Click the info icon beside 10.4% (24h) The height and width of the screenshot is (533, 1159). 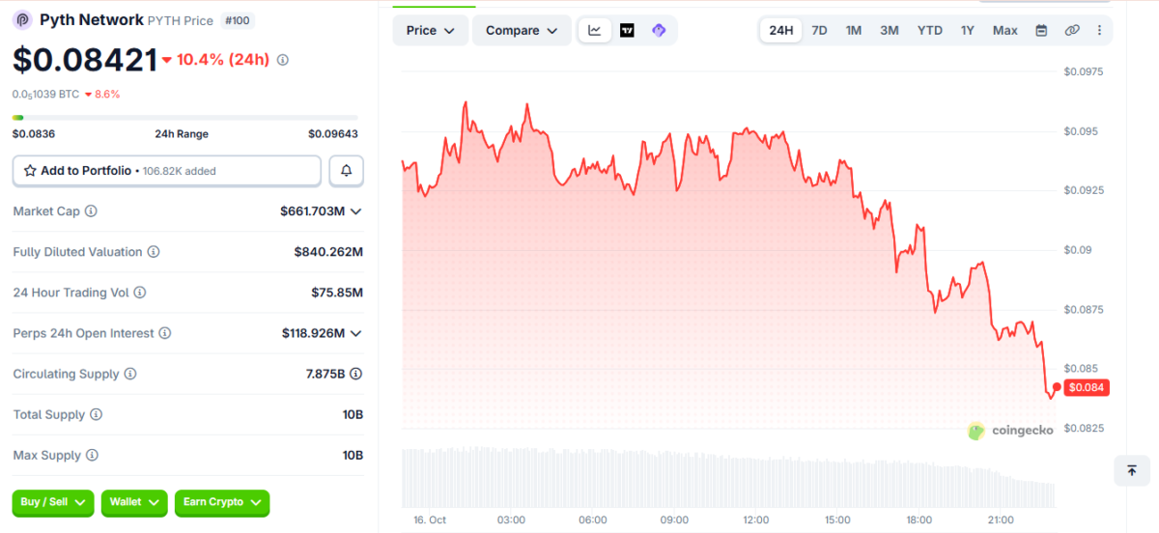tap(282, 60)
